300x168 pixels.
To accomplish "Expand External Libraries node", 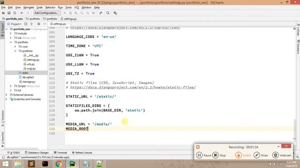I will 7,95.
